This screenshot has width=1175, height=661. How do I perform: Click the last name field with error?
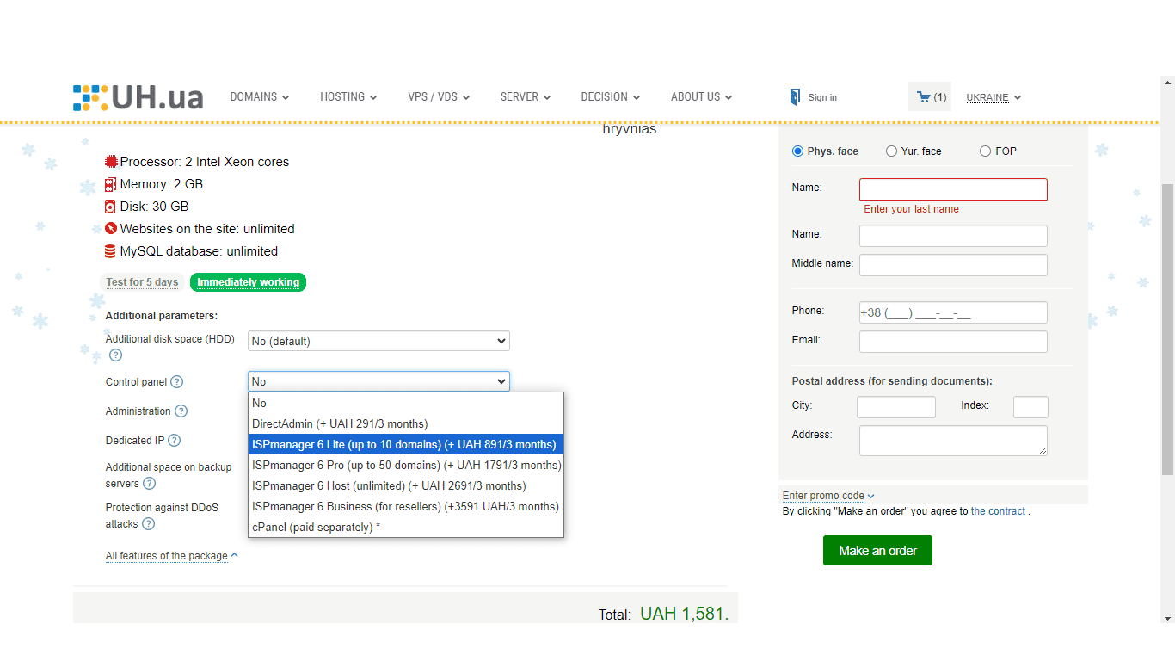(x=953, y=189)
